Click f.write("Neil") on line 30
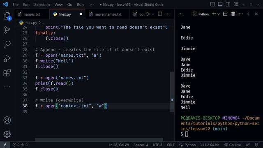 [54, 61]
